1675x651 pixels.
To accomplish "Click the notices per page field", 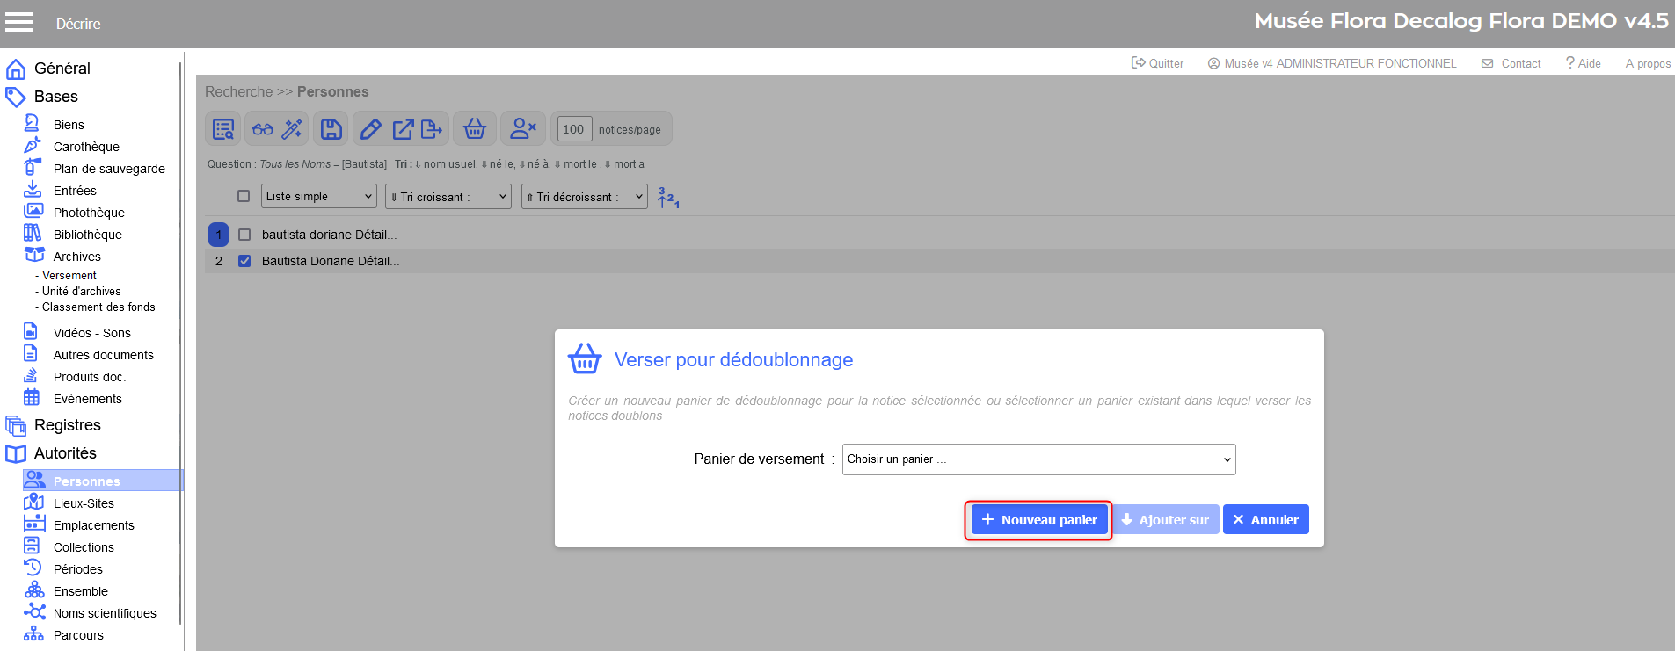I will (573, 129).
